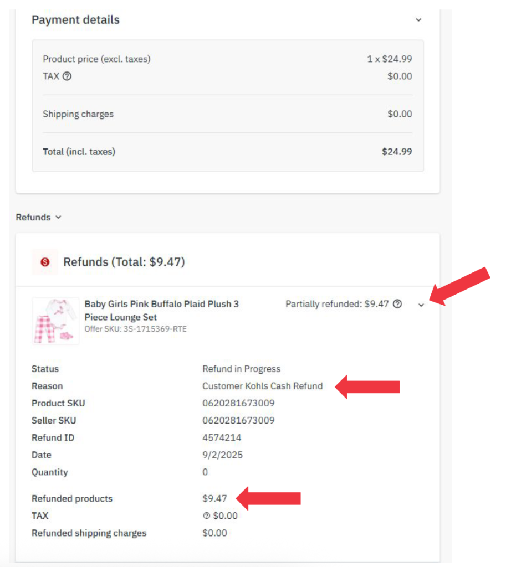Open the pink plaid lounge set thumbnail
Viewport: 506px width, 567px height.
(55, 321)
